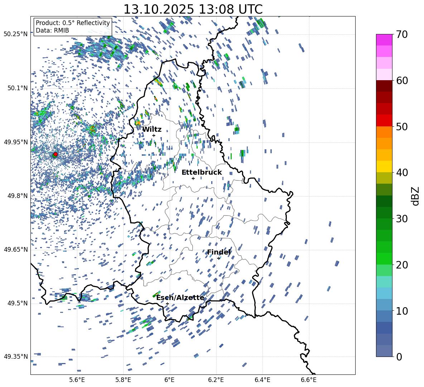Viewport: 424px width, 387px height.
Task: Click the red radar station marker
Action: click(55, 154)
